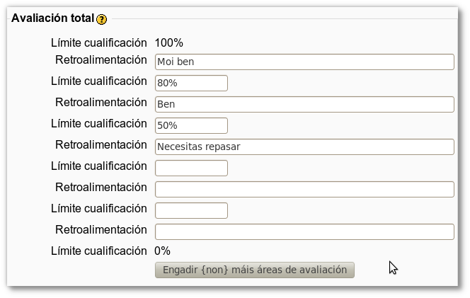Select empty feedback field between the empty boundary fields
This screenshot has height=298, width=470.
click(x=304, y=189)
